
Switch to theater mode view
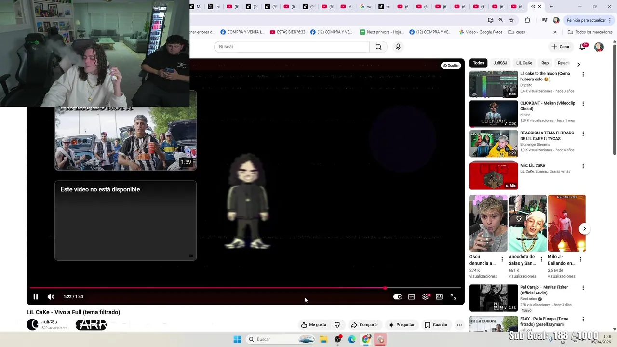(439, 297)
